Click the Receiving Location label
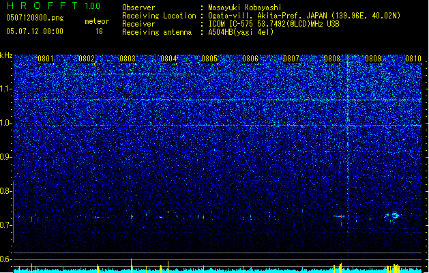The height and width of the screenshot is (273, 429). (x=159, y=16)
